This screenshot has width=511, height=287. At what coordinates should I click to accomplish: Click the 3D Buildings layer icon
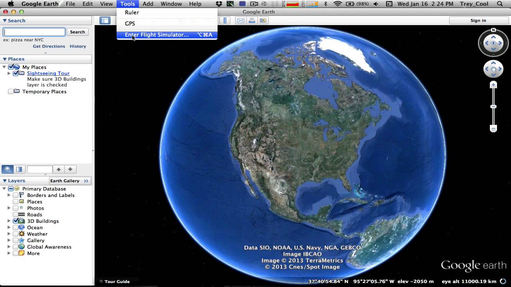[22, 221]
